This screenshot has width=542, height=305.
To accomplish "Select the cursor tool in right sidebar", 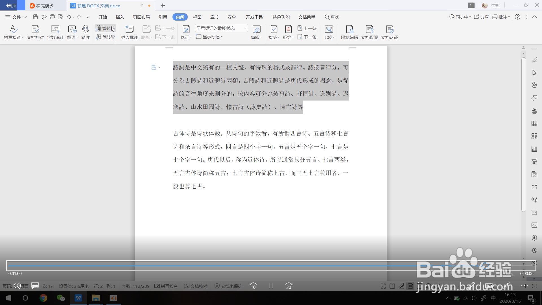I will tap(534, 73).
